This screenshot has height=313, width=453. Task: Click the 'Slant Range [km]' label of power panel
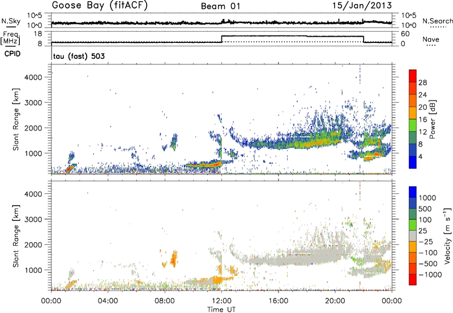[x=16, y=119]
